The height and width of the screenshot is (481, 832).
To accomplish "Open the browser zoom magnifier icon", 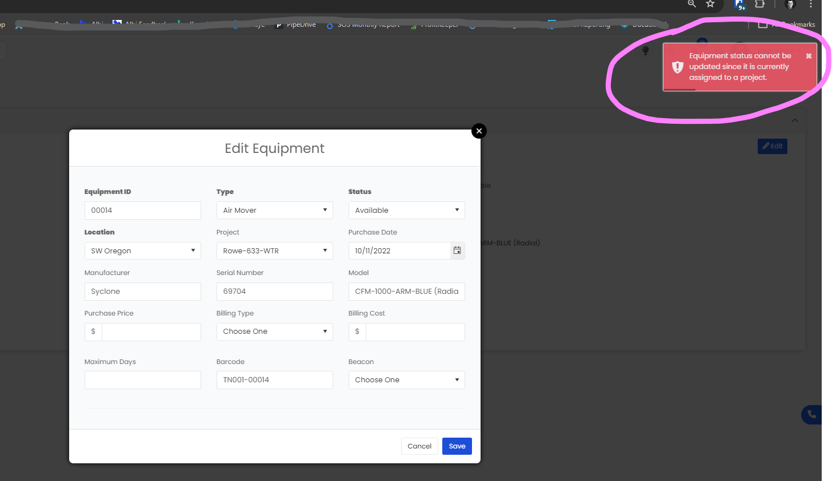I will tap(692, 4).
